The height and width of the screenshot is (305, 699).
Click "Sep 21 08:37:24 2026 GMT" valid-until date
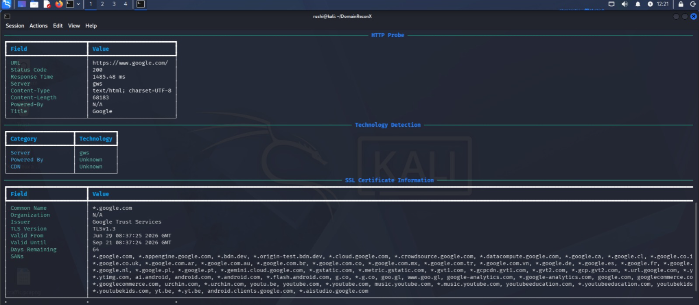132,243
